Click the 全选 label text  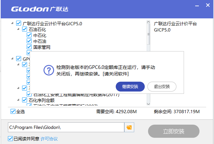click(x=20, y=112)
